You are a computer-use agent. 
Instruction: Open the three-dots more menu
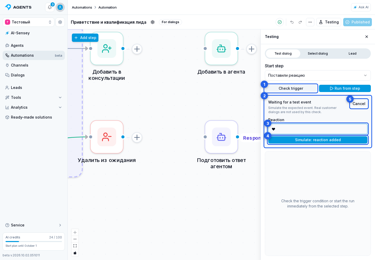[310, 22]
